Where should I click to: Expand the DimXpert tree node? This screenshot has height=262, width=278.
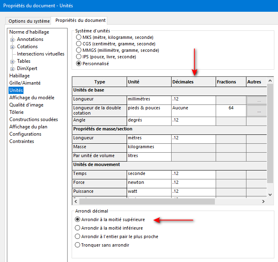click(13, 69)
